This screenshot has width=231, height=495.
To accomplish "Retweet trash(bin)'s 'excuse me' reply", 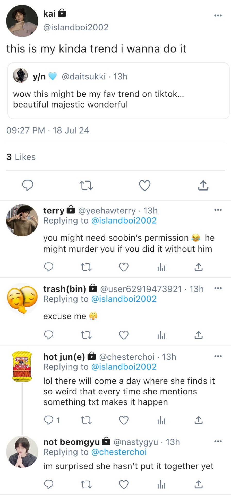I will [x=86, y=335].
